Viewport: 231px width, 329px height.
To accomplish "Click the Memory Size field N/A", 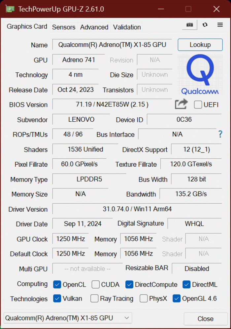I will (x=81, y=194).
